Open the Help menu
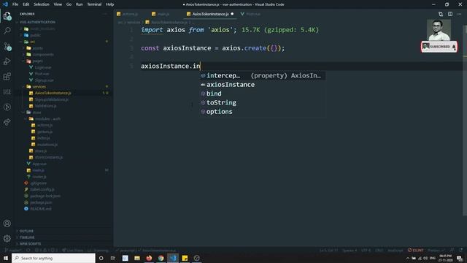The height and width of the screenshot is (263, 467). (109, 4)
